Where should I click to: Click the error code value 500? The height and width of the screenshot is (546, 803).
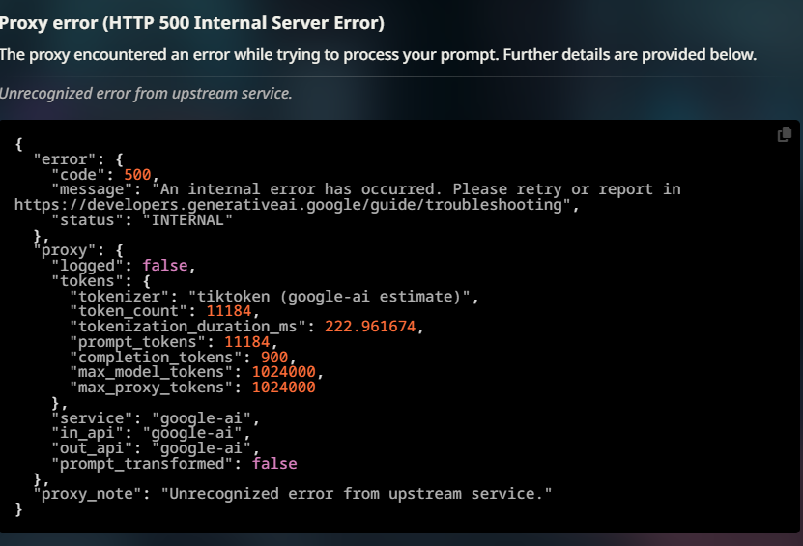[x=137, y=175]
